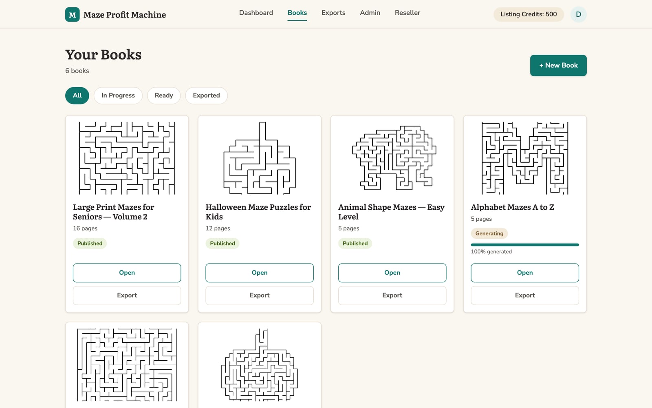This screenshot has height=408, width=652.
Task: Filter books by In Progress
Action: click(118, 95)
